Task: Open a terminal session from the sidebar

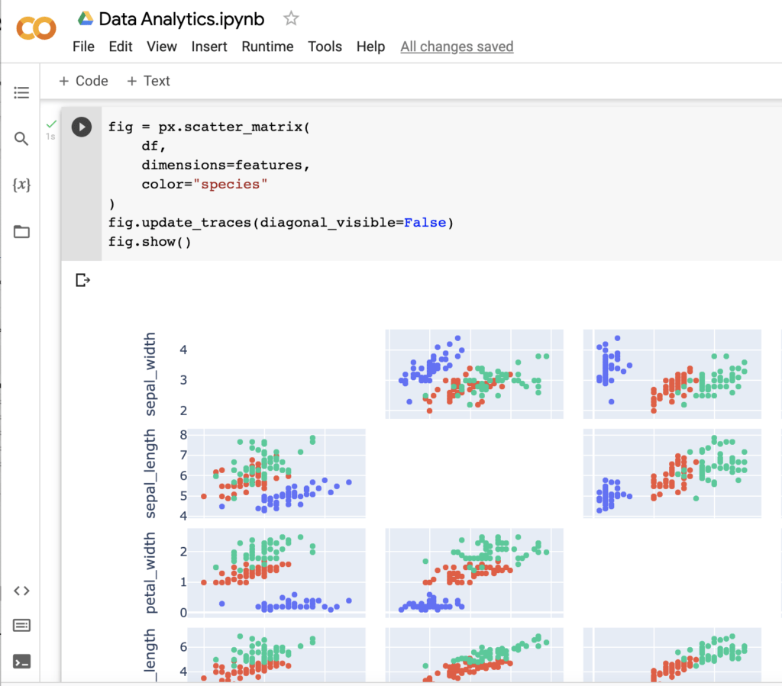Action: pos(21,661)
